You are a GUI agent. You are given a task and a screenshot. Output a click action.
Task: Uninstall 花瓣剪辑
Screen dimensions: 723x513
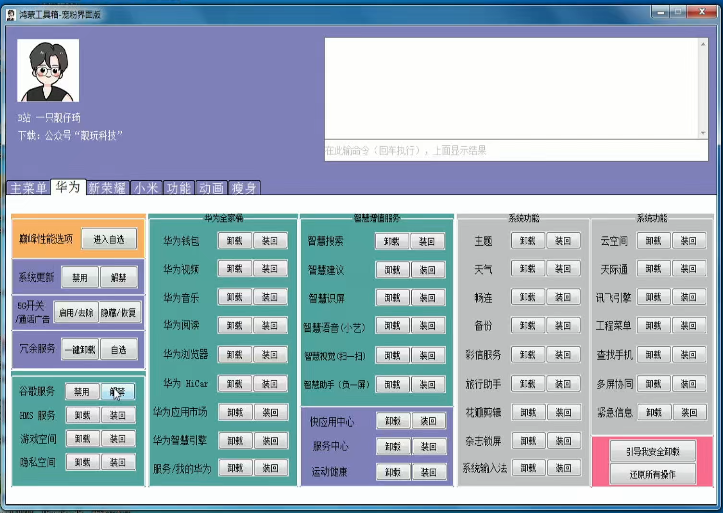(x=528, y=412)
